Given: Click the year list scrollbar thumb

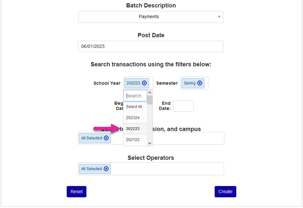Looking at the screenshot, I should 150,100.
